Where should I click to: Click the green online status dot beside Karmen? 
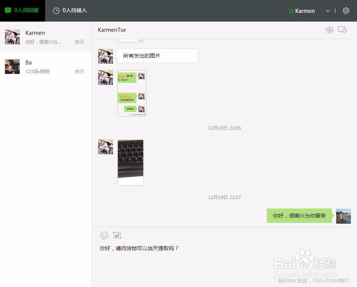tap(291, 11)
